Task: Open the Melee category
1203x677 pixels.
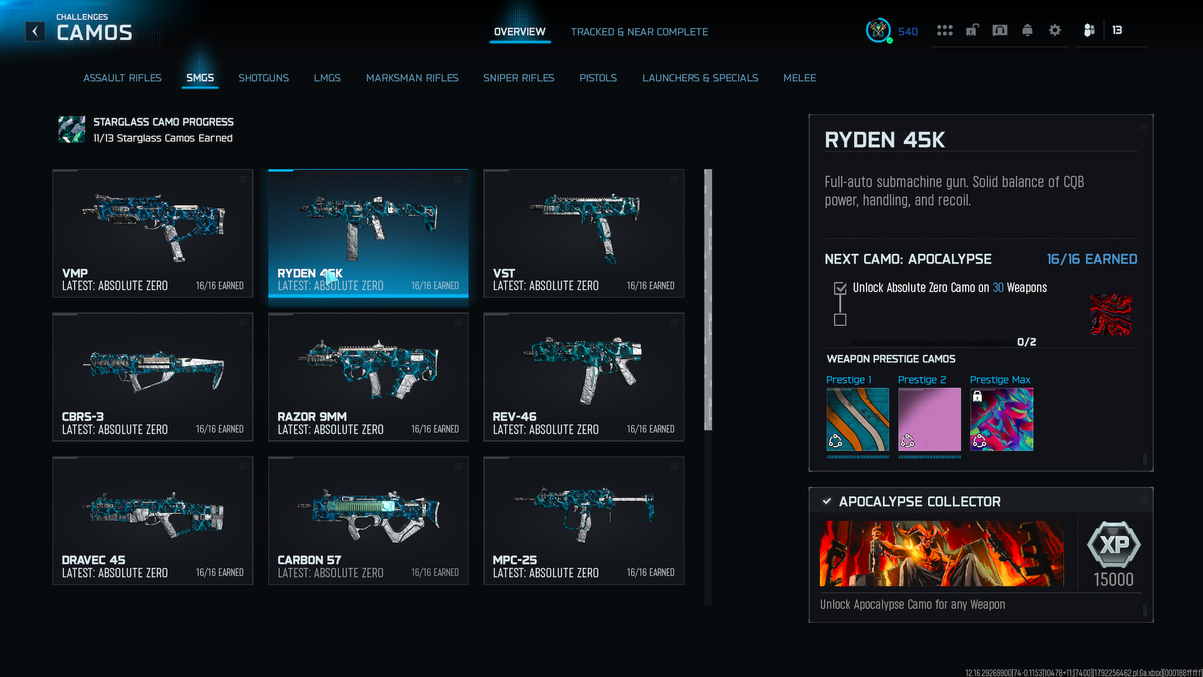Action: (799, 78)
